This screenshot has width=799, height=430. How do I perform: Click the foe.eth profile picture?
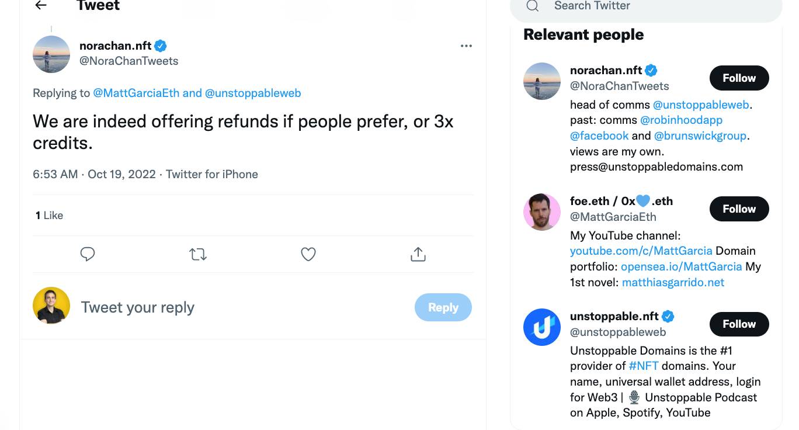542,212
